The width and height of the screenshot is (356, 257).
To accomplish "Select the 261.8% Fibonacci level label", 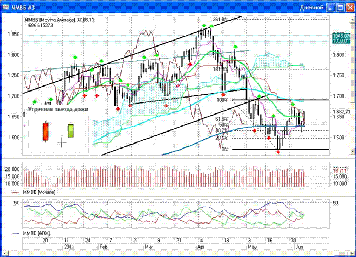I will coord(220,19).
